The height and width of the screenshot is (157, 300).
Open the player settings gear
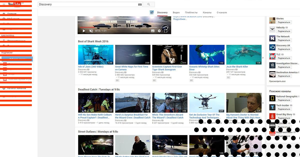pos(159,31)
